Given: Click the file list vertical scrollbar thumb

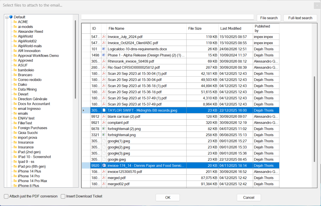Looking at the screenshot, I should click(314, 119).
